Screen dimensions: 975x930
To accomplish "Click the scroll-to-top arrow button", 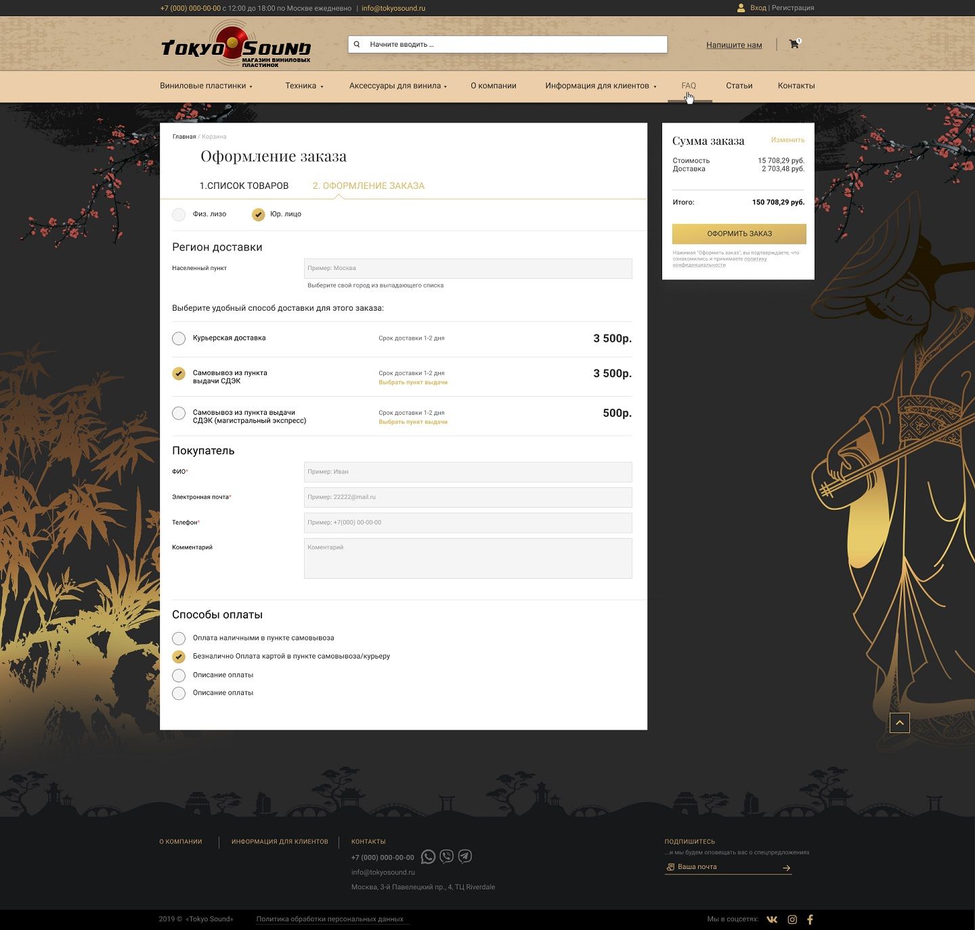I will (x=899, y=723).
